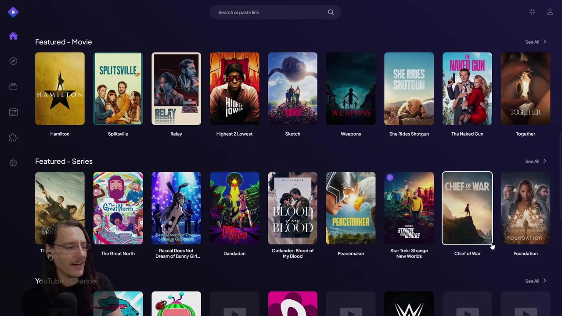Open Outlander: Blood of My Blood poster
Image resolution: width=562 pixels, height=316 pixels.
click(x=292, y=208)
